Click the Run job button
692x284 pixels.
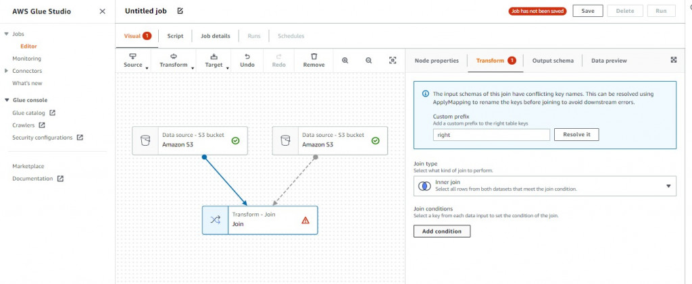click(x=661, y=11)
